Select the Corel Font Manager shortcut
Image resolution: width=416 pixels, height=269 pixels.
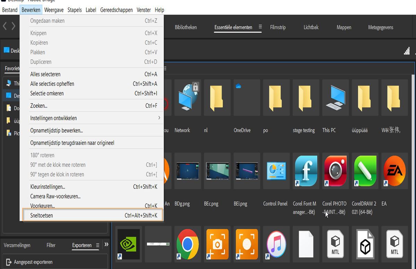pos(306,171)
